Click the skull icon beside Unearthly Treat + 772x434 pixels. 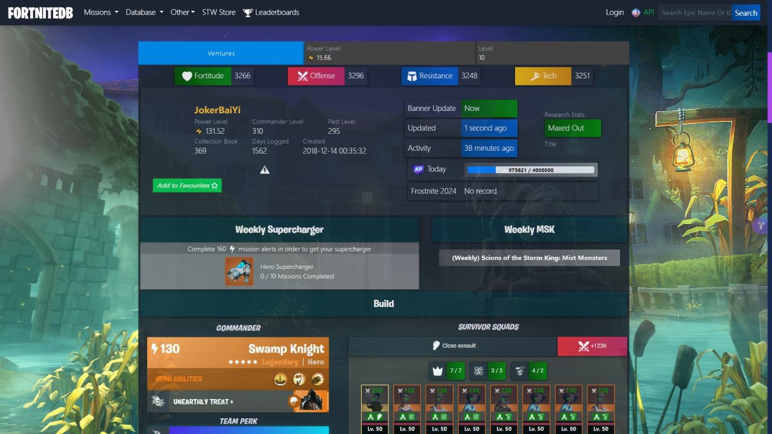click(158, 401)
